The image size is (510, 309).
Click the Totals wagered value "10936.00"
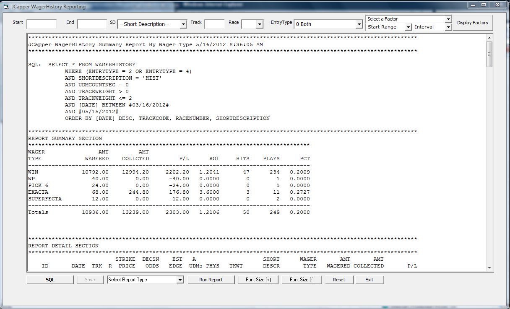[x=95, y=212]
